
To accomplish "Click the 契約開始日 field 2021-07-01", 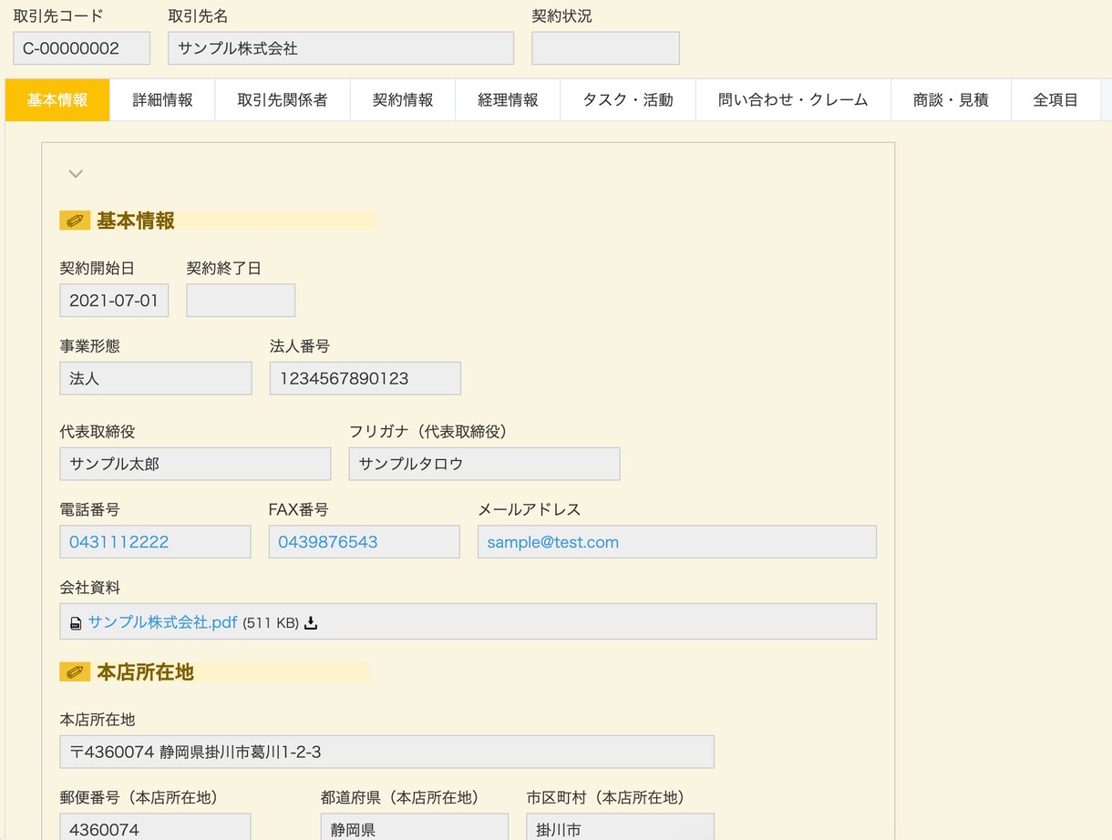I will click(x=114, y=301).
